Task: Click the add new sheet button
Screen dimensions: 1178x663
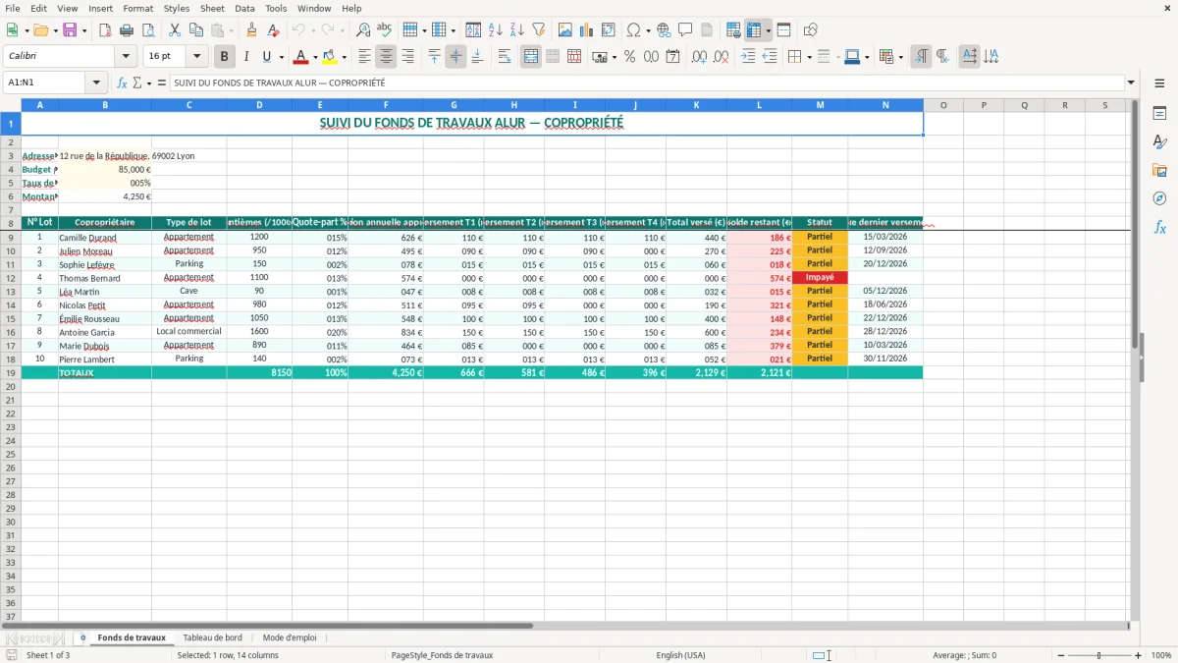Action: pos(82,637)
